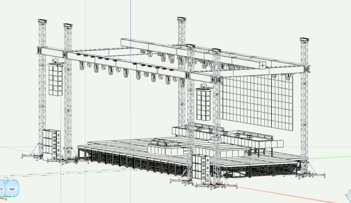Select the center hanging line array speakers
351x203 pixels.
(203, 104)
